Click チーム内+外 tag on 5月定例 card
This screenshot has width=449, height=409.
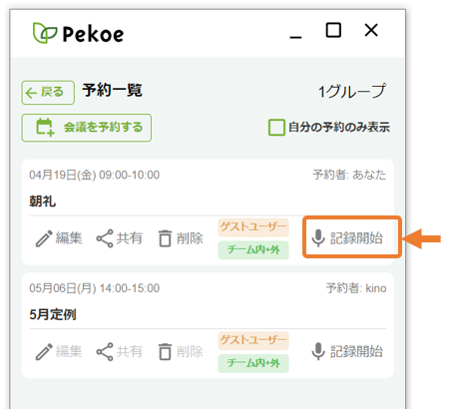(x=253, y=363)
